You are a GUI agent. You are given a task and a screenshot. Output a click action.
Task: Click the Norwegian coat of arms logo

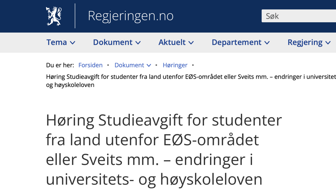pyautogui.click(x=54, y=16)
